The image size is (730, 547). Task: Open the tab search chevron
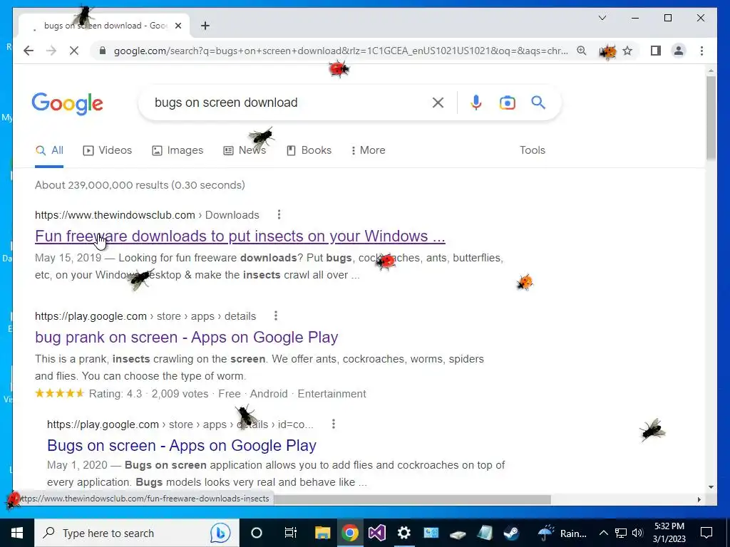pyautogui.click(x=602, y=18)
